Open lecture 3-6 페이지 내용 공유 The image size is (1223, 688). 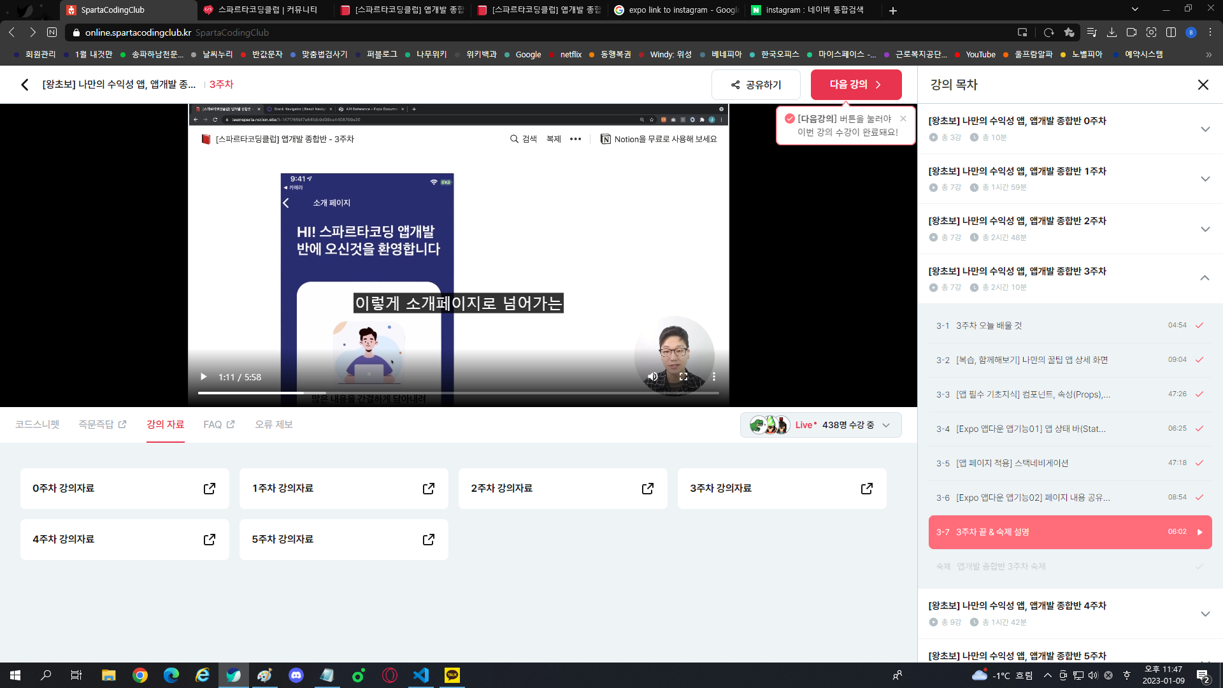(x=1070, y=498)
